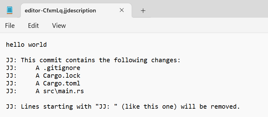Place cursor on blank line below 'hello world'
Screen dimensions: 268x117
(134, 52)
